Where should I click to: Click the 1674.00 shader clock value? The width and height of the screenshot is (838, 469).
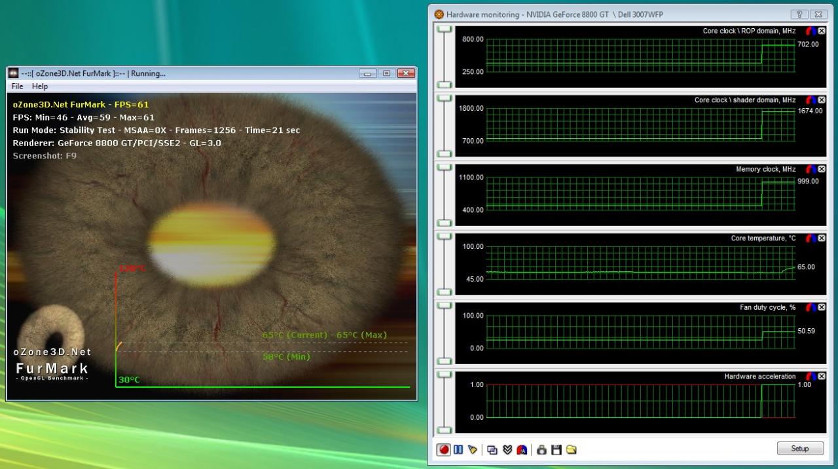[810, 112]
